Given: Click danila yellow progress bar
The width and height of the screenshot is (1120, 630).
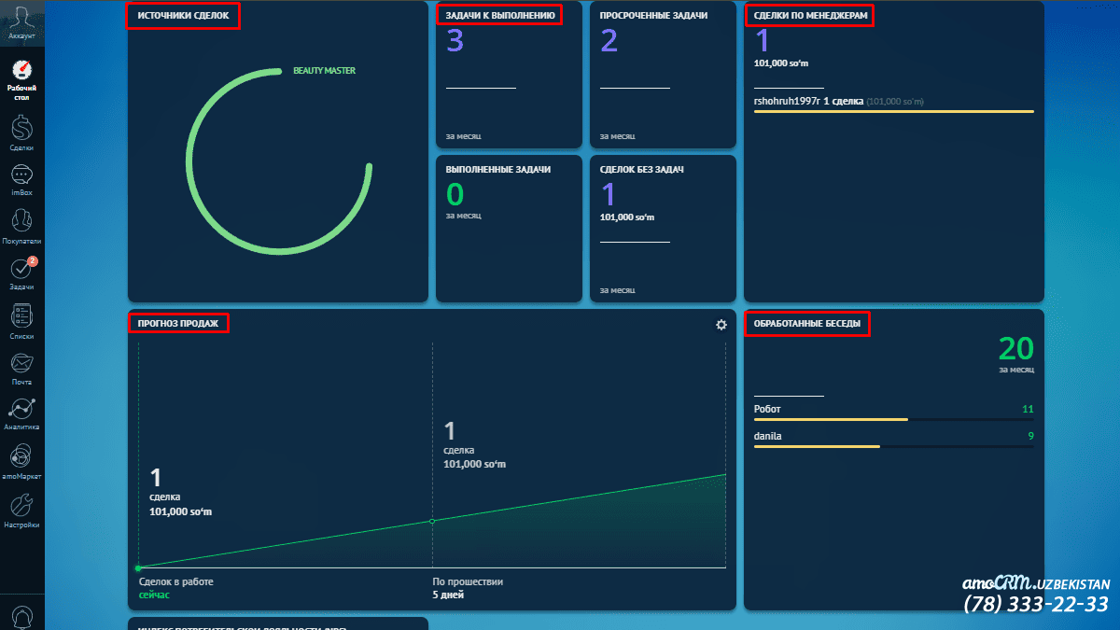Looking at the screenshot, I should click(x=817, y=446).
